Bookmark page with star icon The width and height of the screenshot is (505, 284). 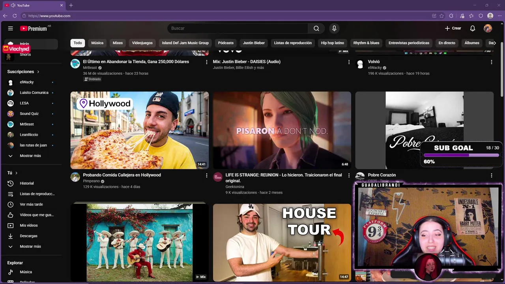[x=441, y=16]
